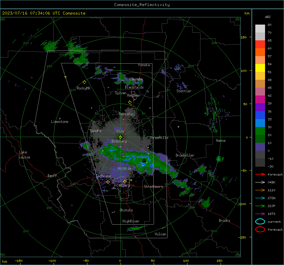Click the magenta 42 dBZ color swatch

tap(260, 99)
